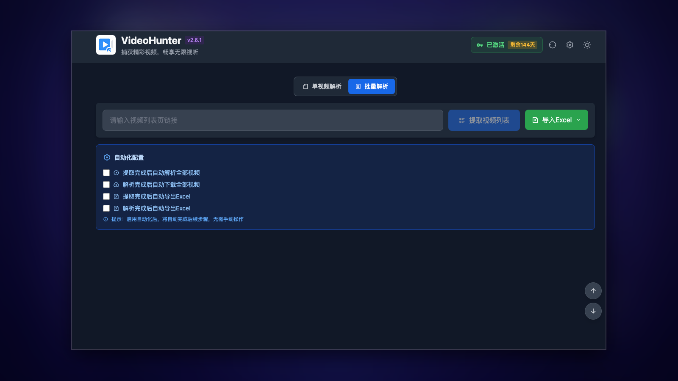Click the play icon beside 提取完成后自动解析全部视频
This screenshot has height=381, width=678.
click(x=116, y=173)
